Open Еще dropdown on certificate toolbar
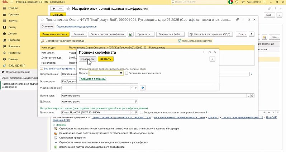The height and width of the screenshot is (152, 286). (x=242, y=34)
